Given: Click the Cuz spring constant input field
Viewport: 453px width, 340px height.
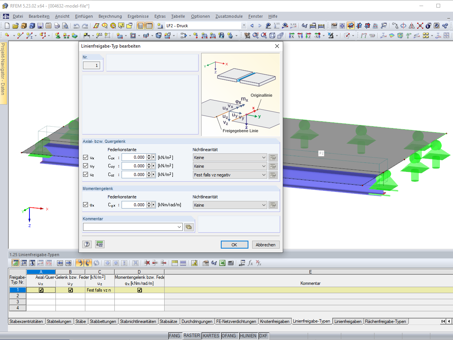Looking at the screenshot, I should point(134,175).
